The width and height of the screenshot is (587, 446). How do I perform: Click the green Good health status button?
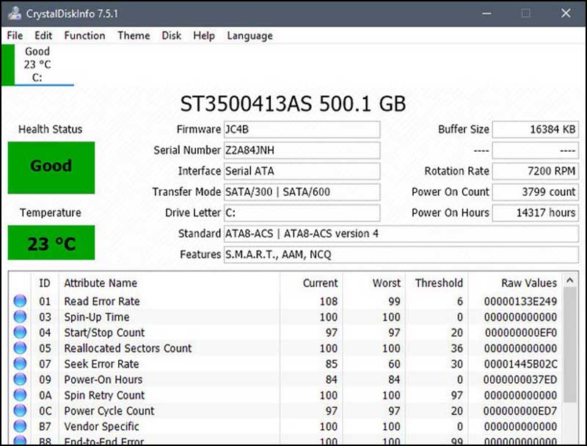(51, 168)
